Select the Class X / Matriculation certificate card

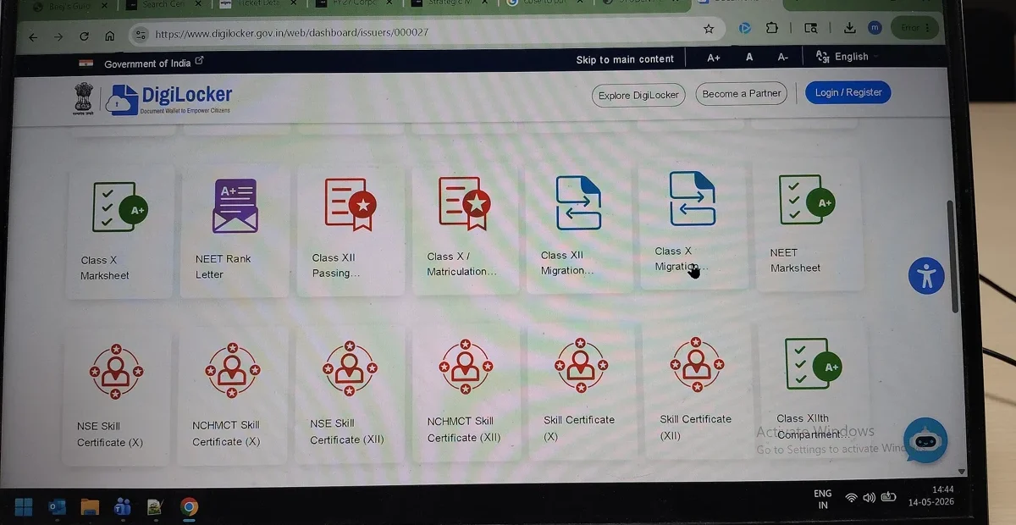pos(464,229)
